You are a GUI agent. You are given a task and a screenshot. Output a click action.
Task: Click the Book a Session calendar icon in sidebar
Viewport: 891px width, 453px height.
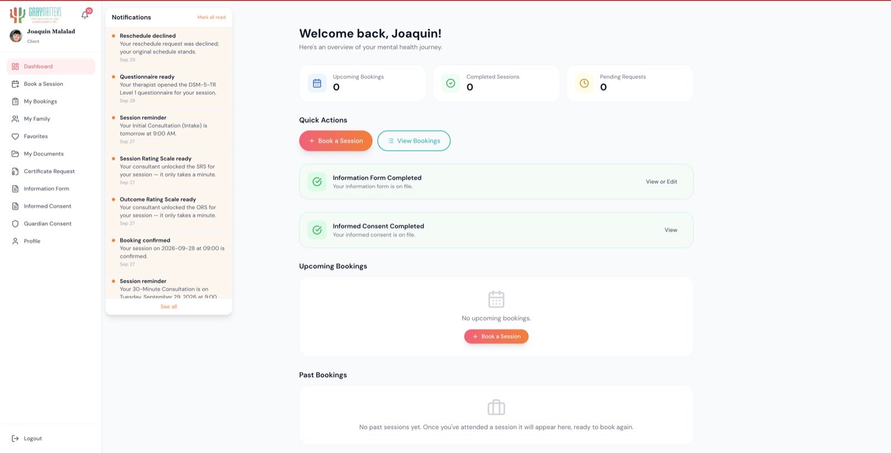pyautogui.click(x=15, y=84)
